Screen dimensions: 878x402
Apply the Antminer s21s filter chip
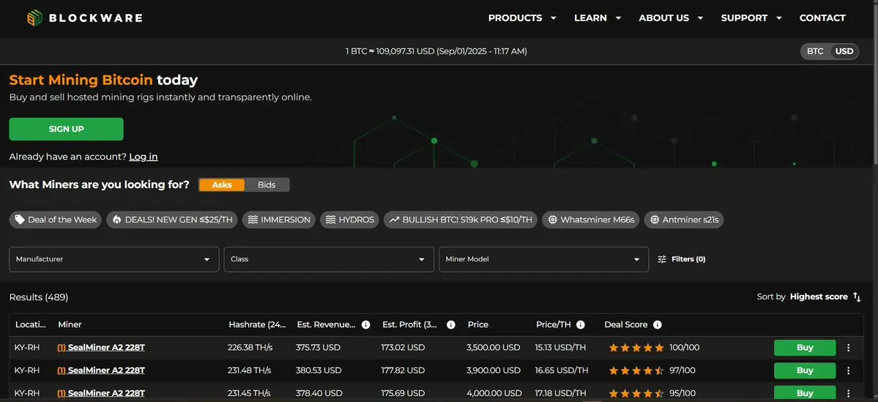pyautogui.click(x=684, y=220)
